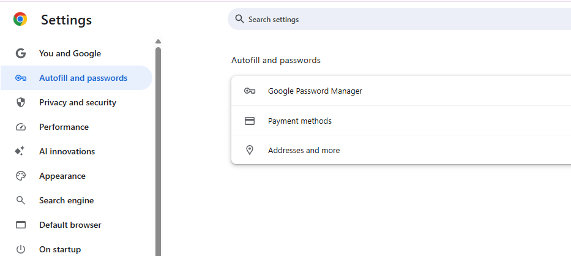Click the power icon for On startup
Image resolution: width=571 pixels, height=256 pixels.
21,249
